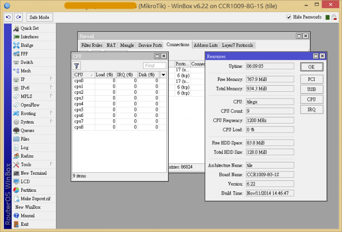Expand the Tools submenu
342x232 pixels.
click(51, 164)
